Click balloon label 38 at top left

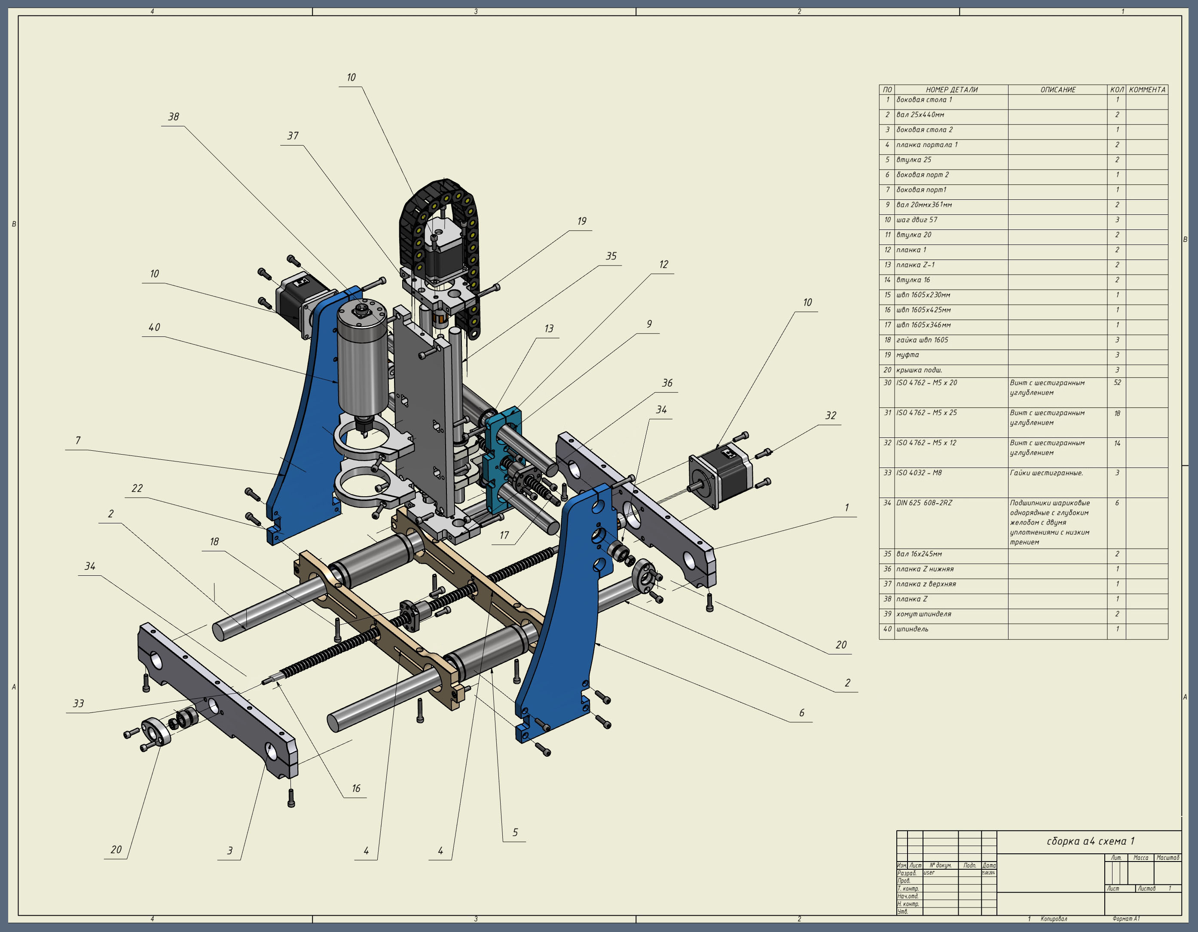click(173, 117)
